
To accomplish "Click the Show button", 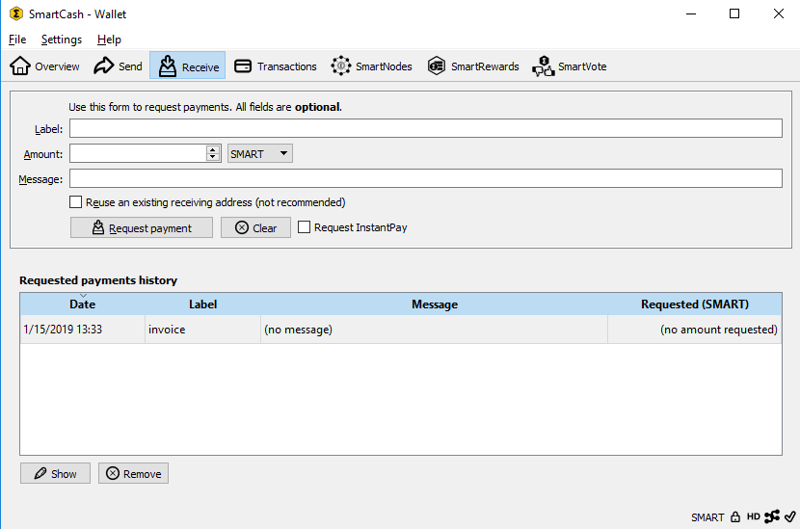I will (x=55, y=473).
